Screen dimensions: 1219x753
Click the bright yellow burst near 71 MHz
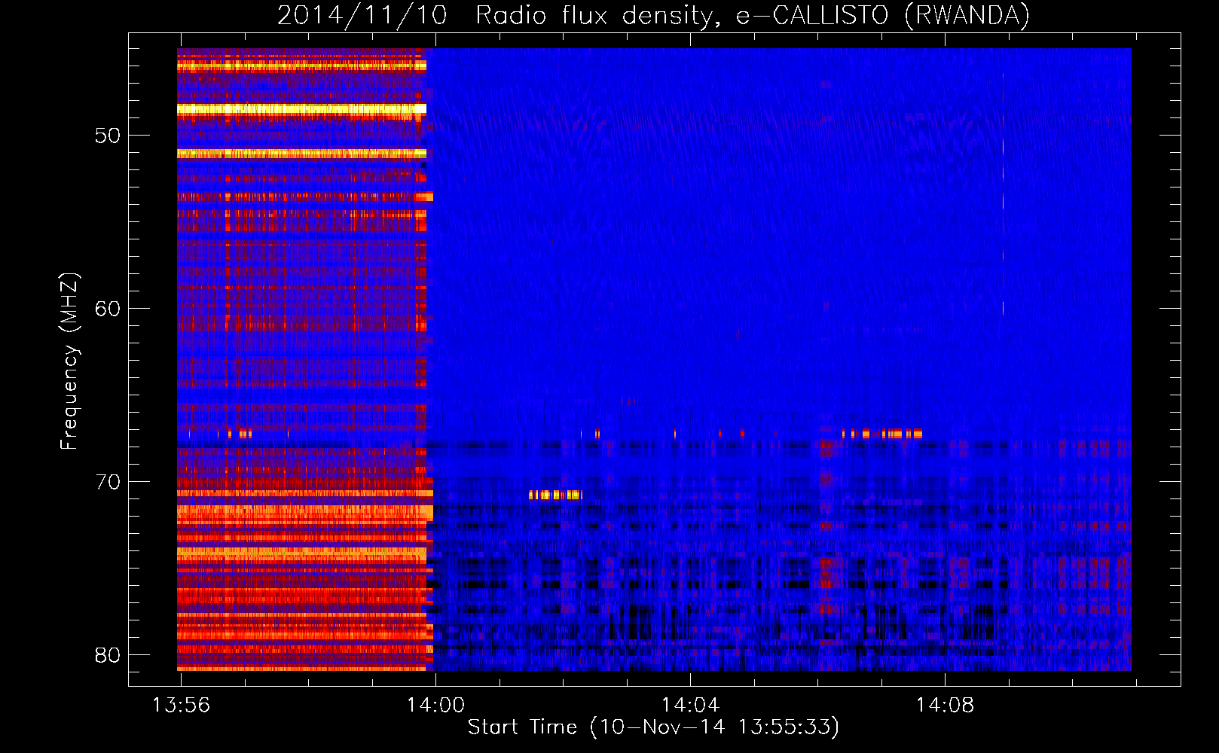(555, 495)
